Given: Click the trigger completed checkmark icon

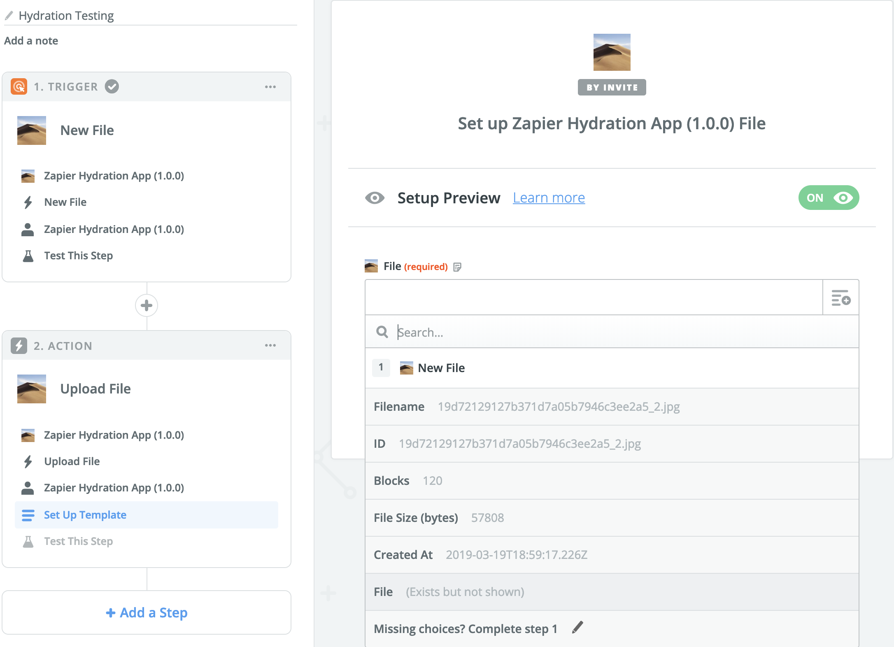Looking at the screenshot, I should point(112,86).
